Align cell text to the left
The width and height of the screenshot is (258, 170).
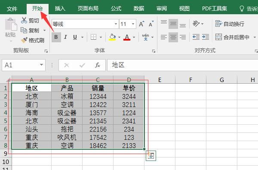click(x=164, y=37)
